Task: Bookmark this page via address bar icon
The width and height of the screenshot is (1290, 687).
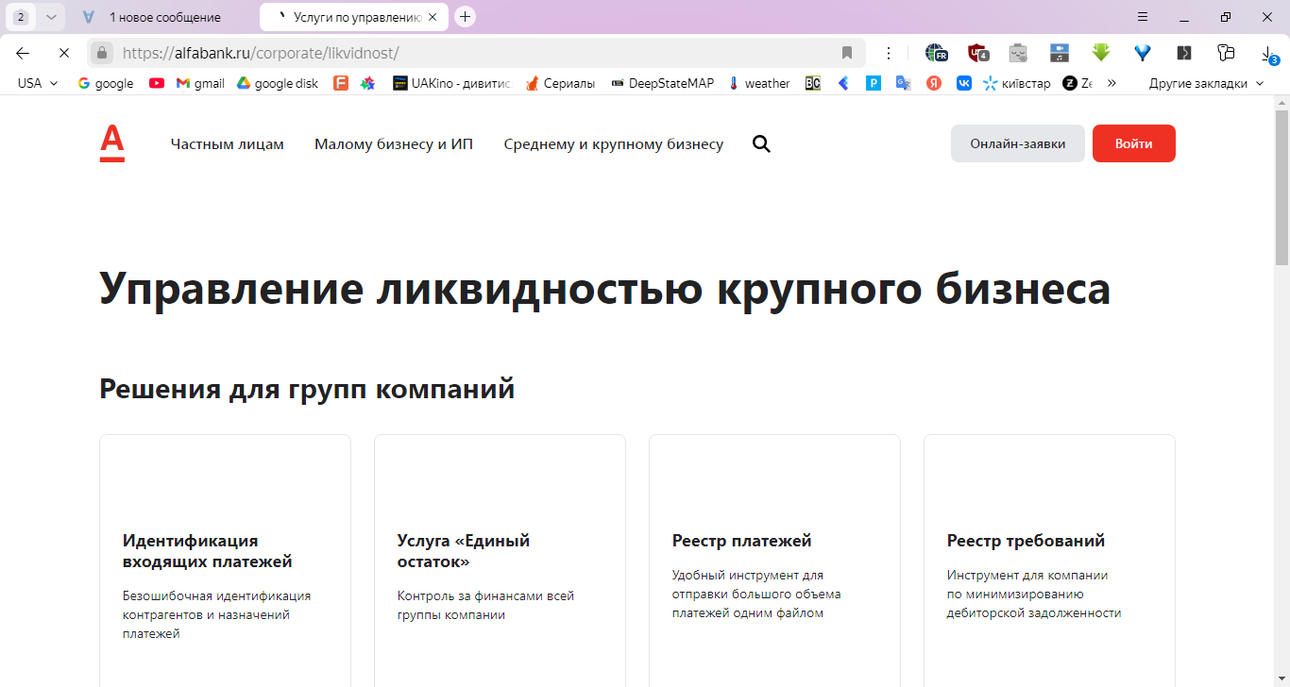Action: pyautogui.click(x=847, y=53)
